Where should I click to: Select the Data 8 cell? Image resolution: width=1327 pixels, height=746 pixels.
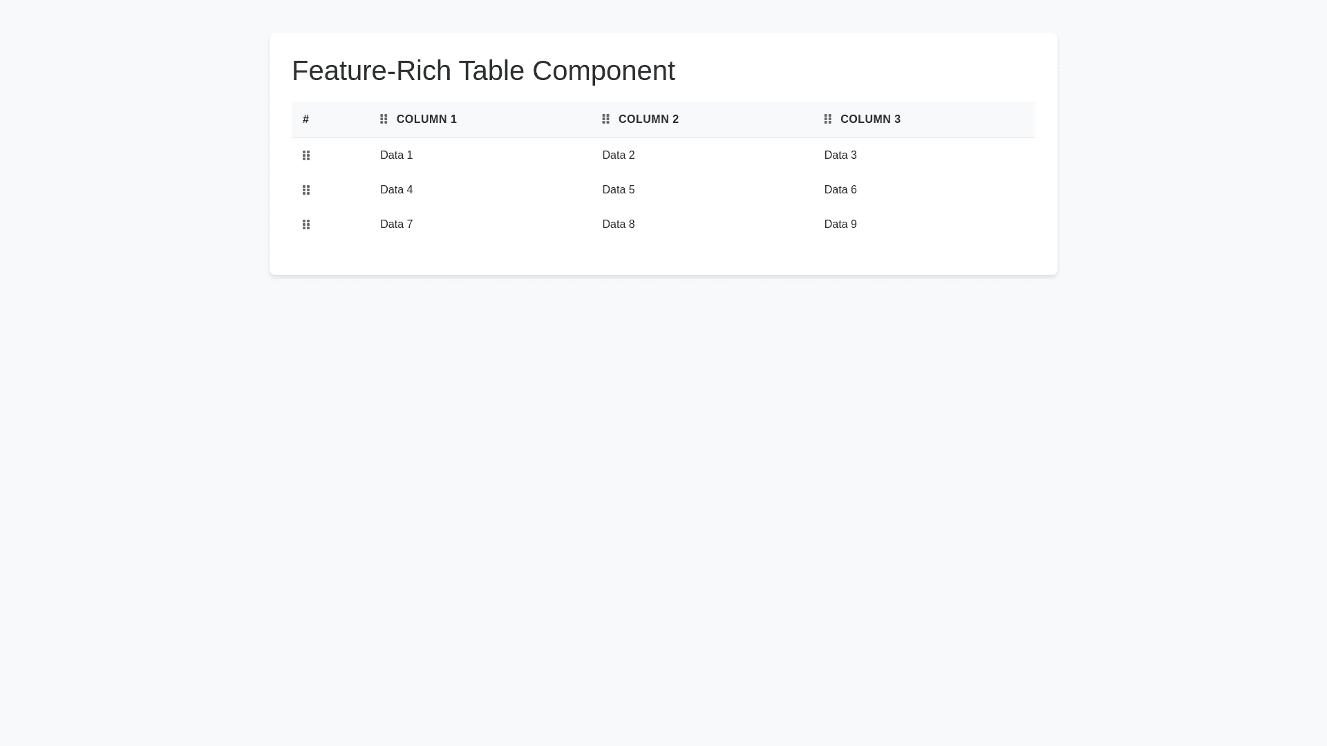click(618, 224)
